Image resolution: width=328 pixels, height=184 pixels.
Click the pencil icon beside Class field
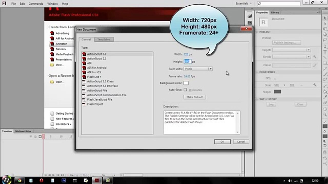[315, 65]
